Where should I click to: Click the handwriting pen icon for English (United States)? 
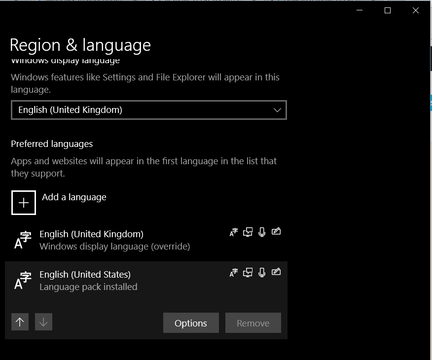pos(276,272)
